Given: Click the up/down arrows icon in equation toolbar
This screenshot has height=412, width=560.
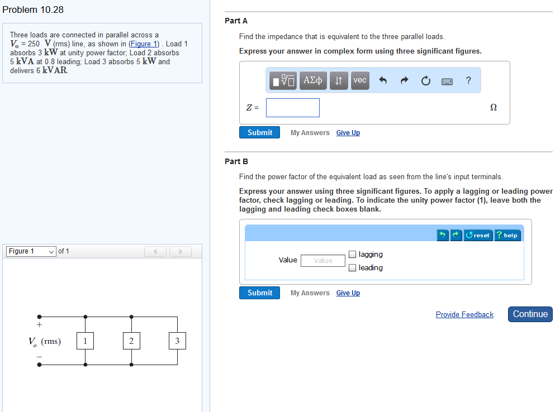Looking at the screenshot, I should pos(338,80).
